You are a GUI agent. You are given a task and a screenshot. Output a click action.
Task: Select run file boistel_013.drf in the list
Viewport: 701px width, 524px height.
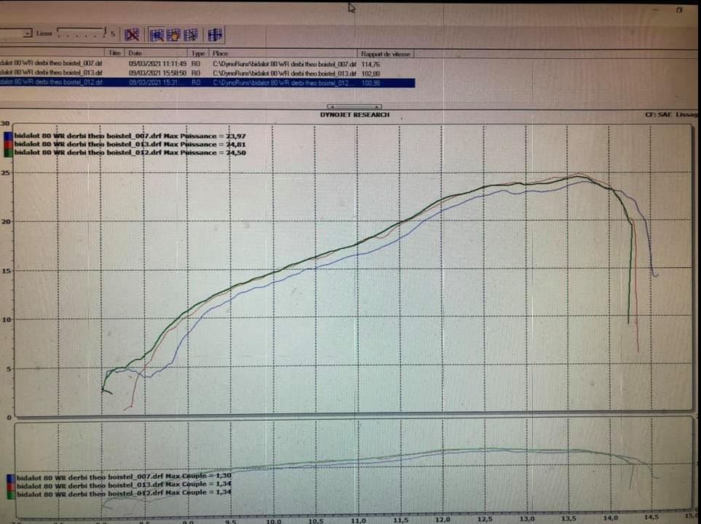pos(51,73)
